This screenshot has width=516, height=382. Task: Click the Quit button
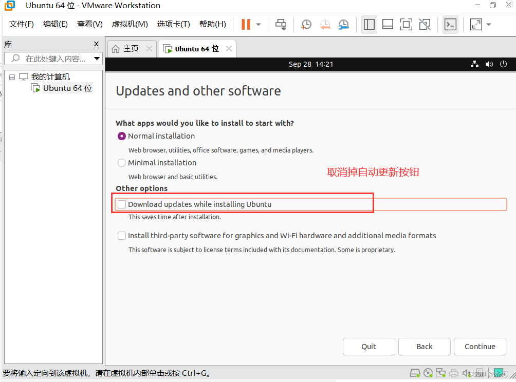tap(368, 347)
